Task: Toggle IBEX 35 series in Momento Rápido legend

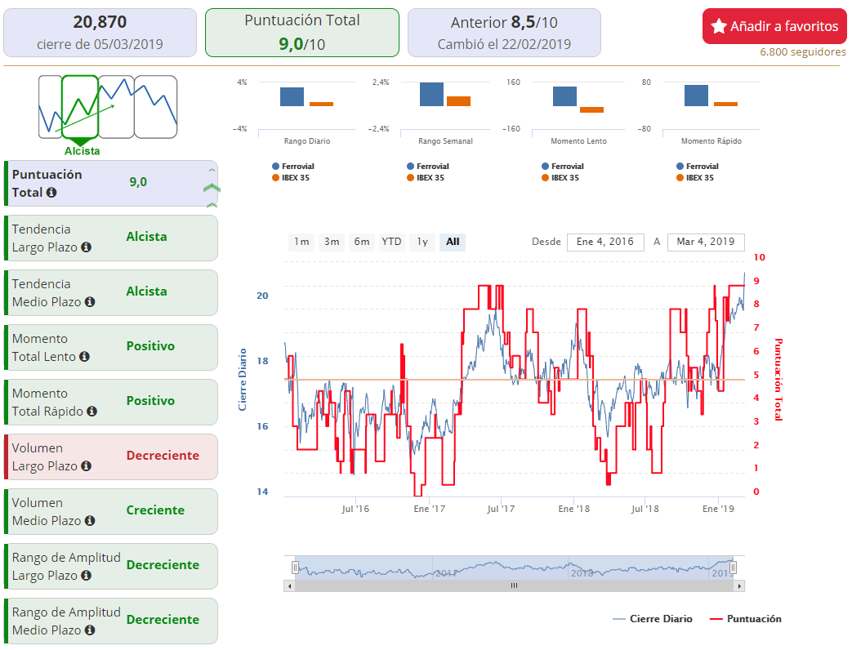Action: 695,177
